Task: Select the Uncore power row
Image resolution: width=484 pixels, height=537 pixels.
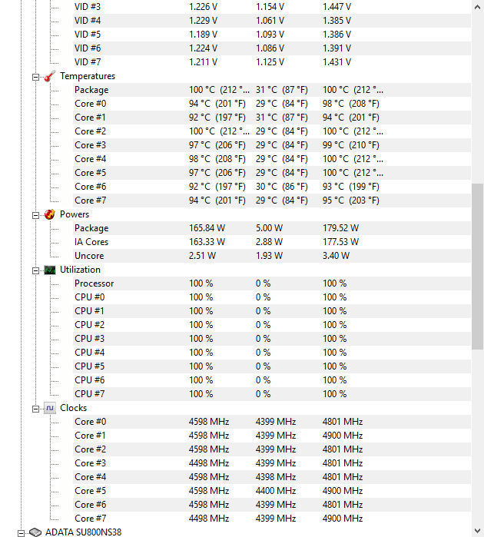Action: (272, 256)
